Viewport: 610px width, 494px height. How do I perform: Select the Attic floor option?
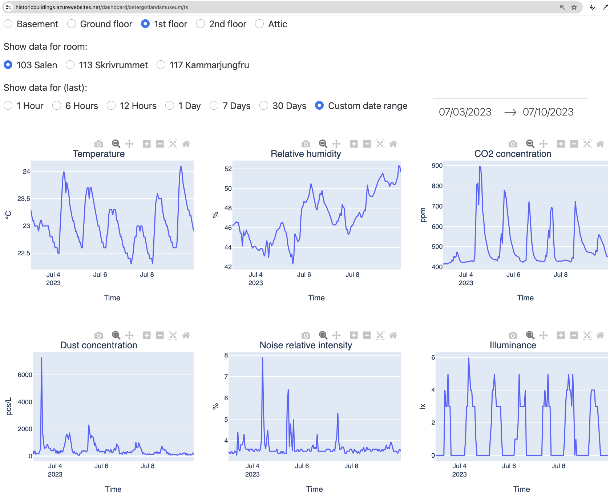[x=259, y=24]
